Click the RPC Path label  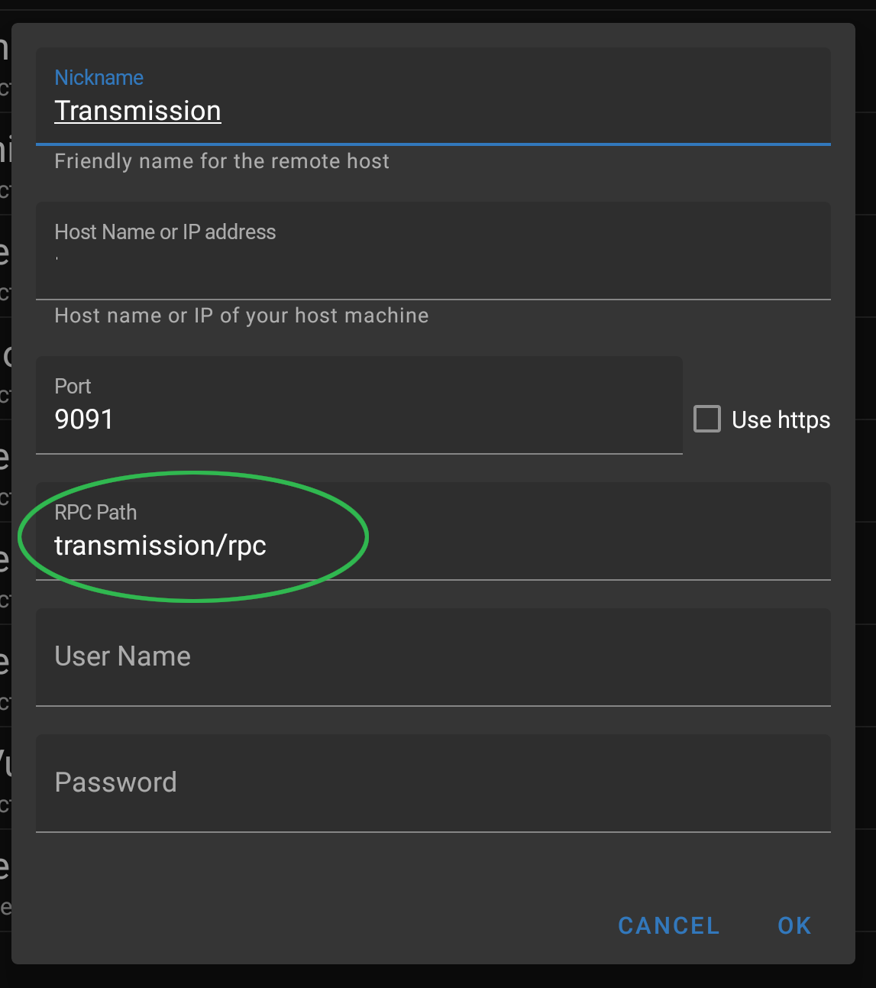(95, 513)
